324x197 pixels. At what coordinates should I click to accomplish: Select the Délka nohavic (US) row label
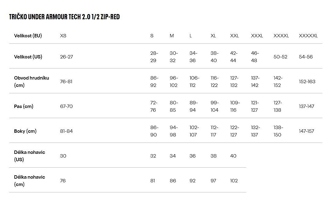point(29,156)
